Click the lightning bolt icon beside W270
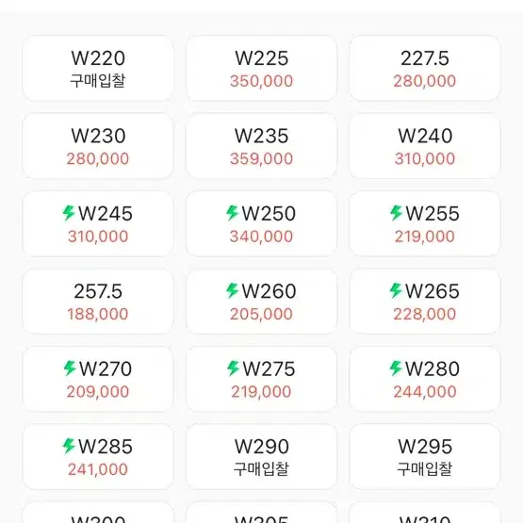 point(70,368)
